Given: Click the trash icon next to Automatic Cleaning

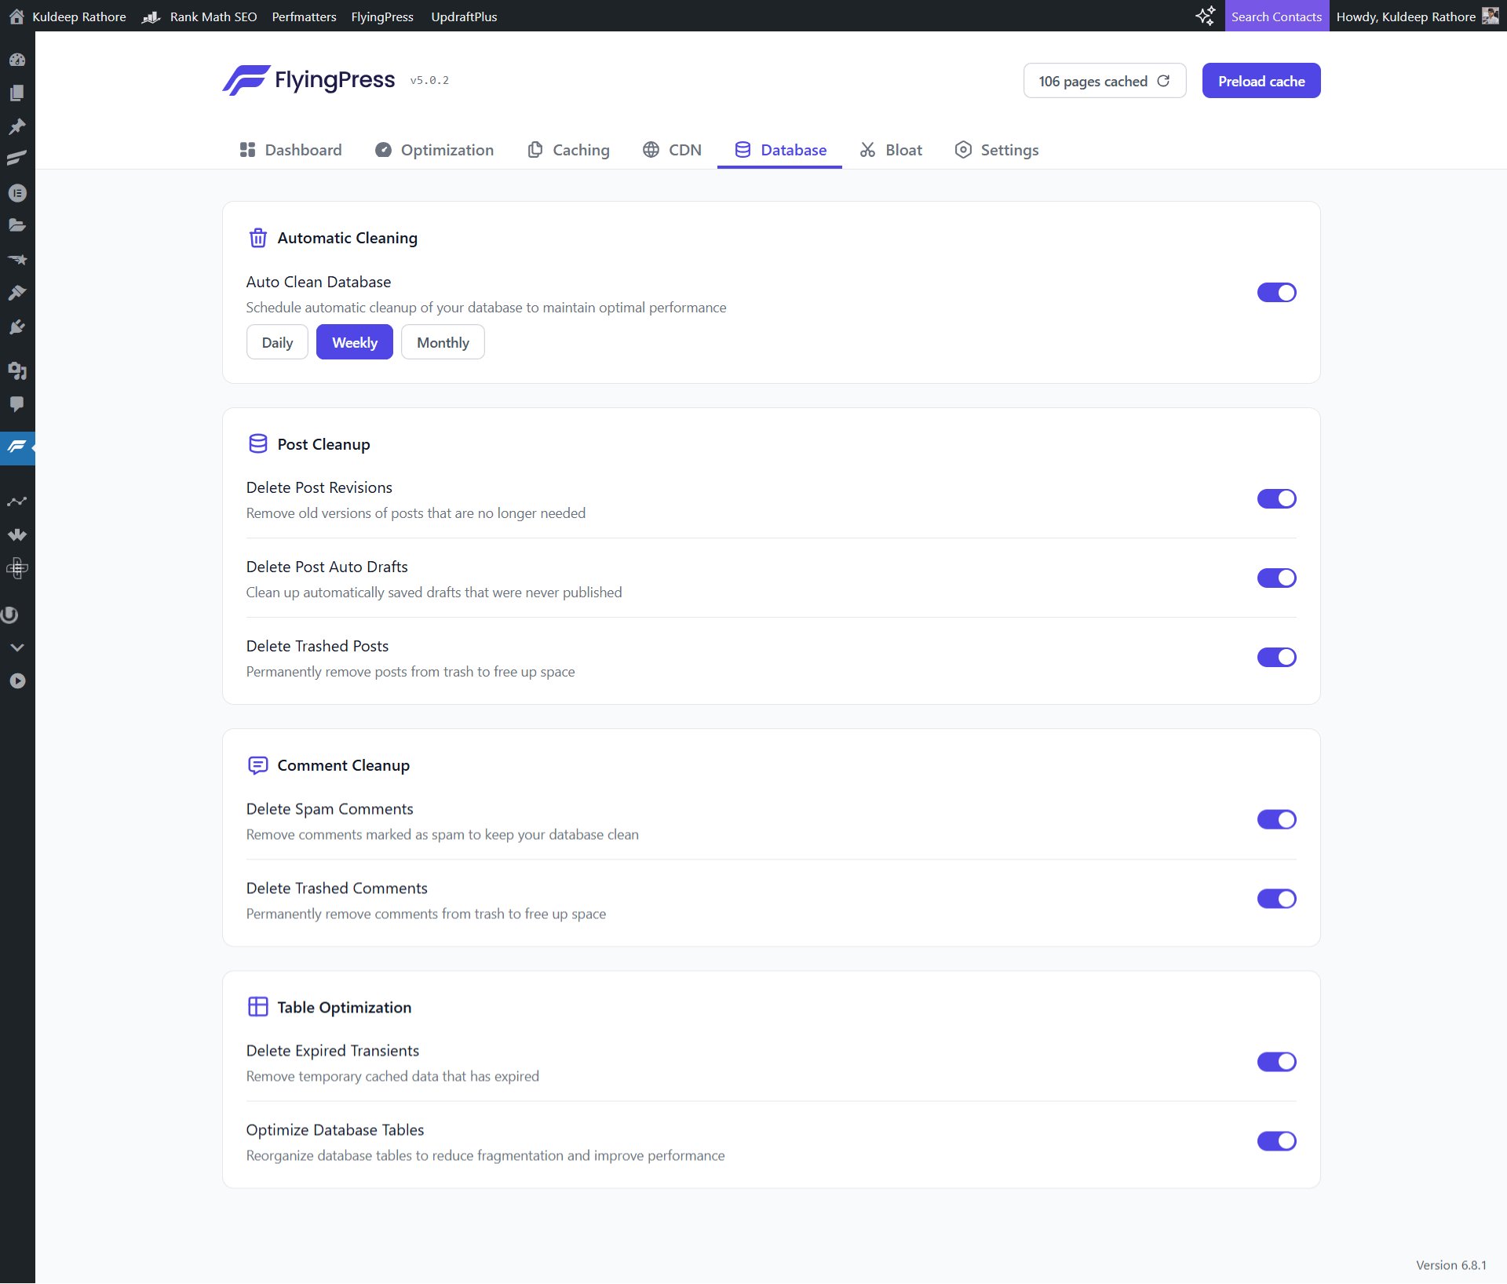Looking at the screenshot, I should (x=257, y=238).
